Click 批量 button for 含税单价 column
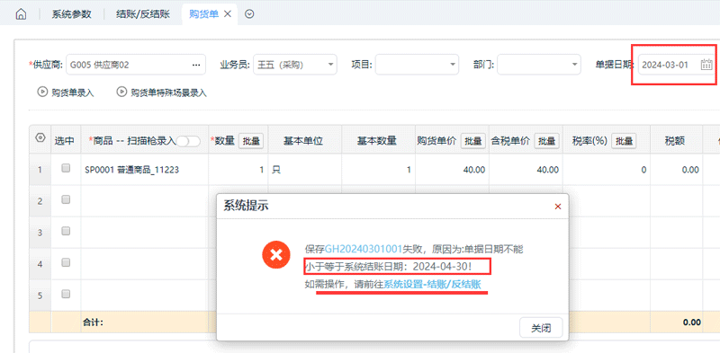 [x=546, y=141]
